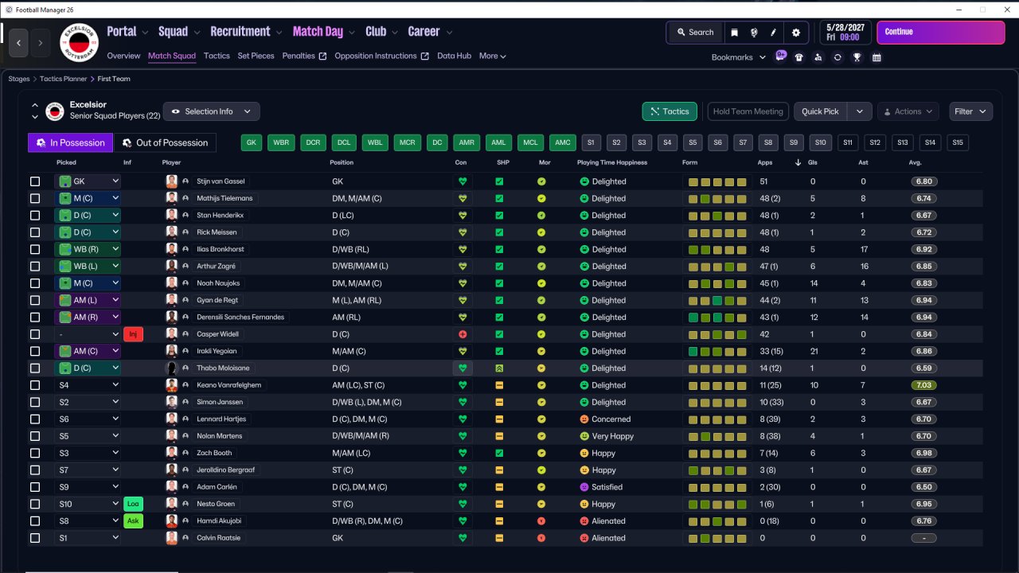Switch to the Tactics tab
This screenshot has width=1019, height=573.
[217, 56]
